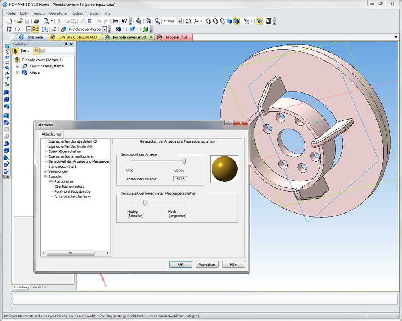Select the wireframe display cube icon

click(x=209, y=21)
